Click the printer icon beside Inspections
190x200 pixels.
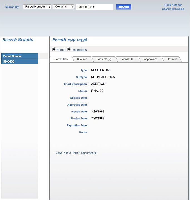click(x=69, y=49)
